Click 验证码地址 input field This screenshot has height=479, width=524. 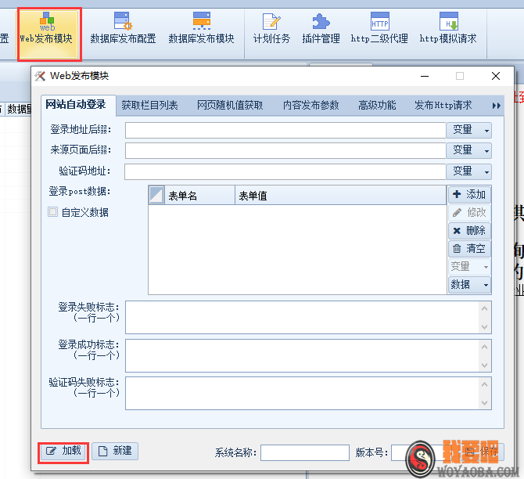pos(285,171)
